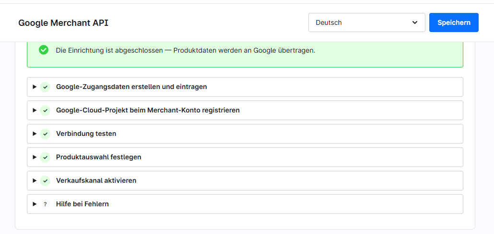This screenshot has height=234, width=494.
Task: Click question mark icon beside Hilfe bei Fehlern
Action: [x=45, y=204]
